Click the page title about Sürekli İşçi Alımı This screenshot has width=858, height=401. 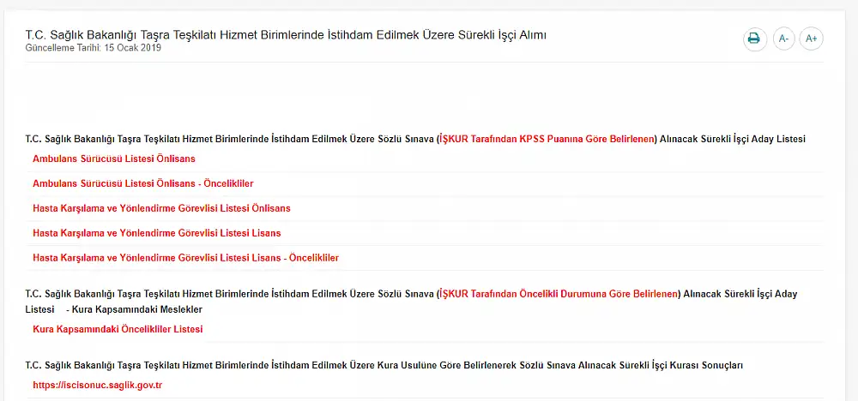(286, 35)
